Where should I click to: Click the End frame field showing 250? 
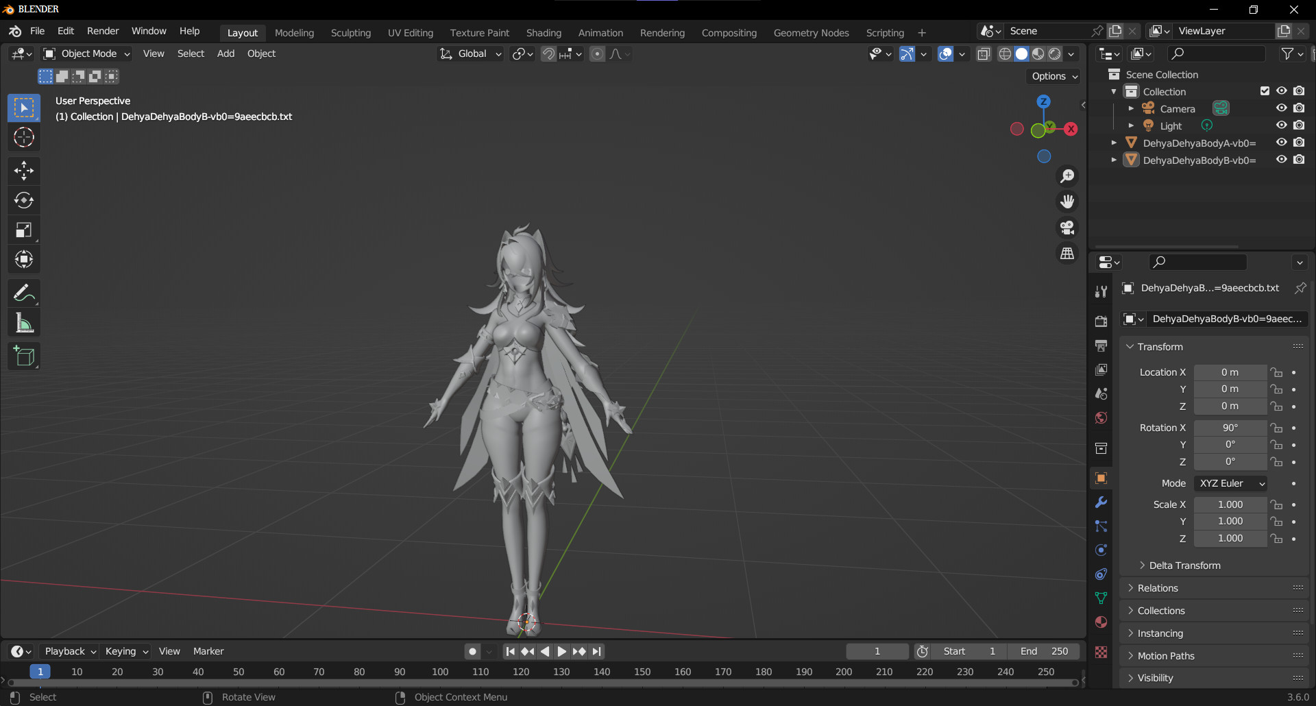[x=1043, y=651]
